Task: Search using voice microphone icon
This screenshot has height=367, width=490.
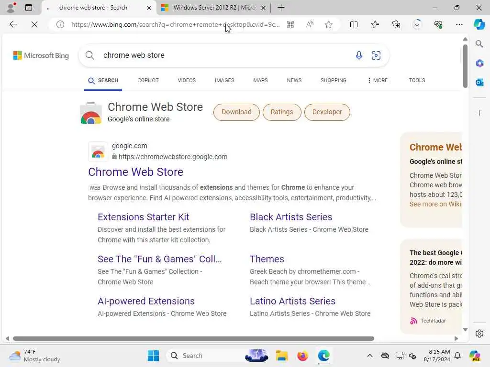Action: 359,55
